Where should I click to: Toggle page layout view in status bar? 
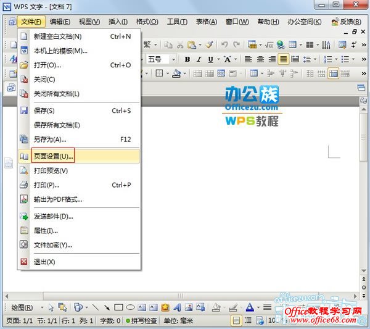(236, 321)
